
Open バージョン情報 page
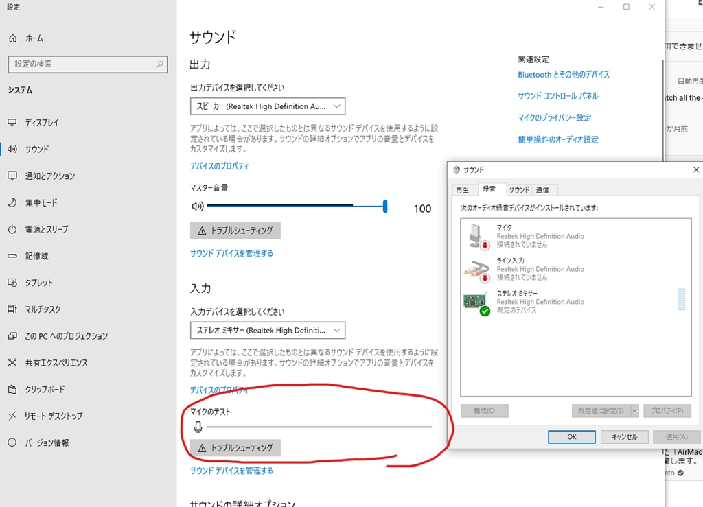tap(39, 443)
